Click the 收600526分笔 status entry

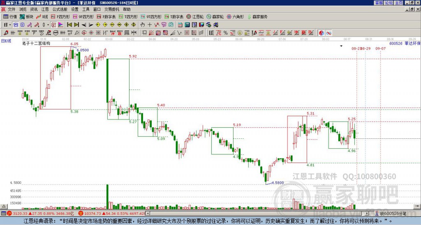tap(391, 214)
